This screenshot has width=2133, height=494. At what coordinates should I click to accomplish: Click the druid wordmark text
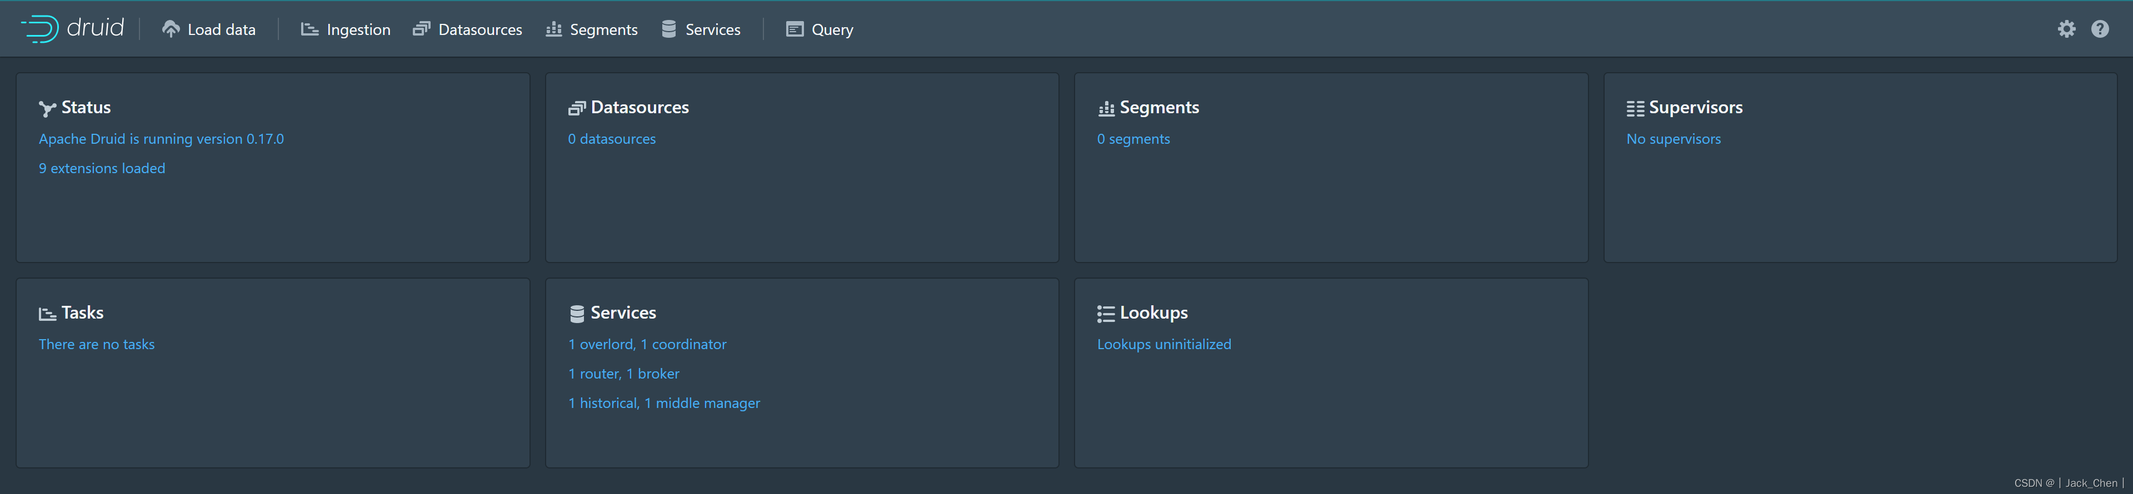click(95, 28)
